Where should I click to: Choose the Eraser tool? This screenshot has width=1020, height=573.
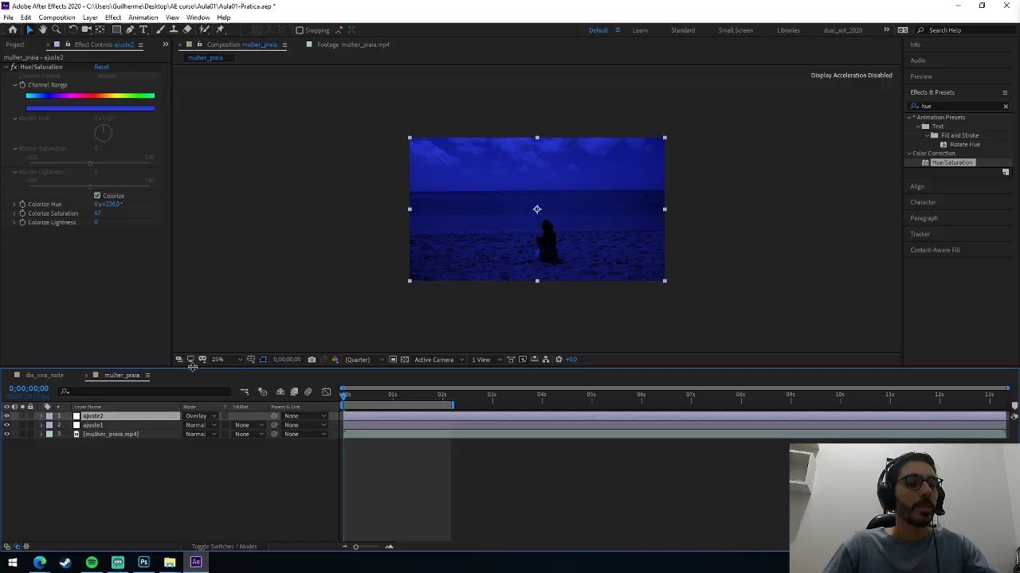coord(187,29)
